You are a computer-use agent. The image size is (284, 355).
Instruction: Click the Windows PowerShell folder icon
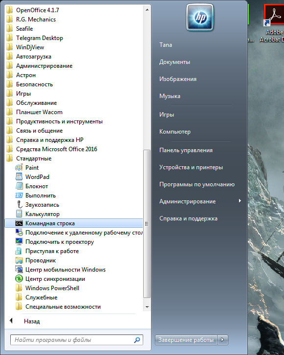[19, 288]
